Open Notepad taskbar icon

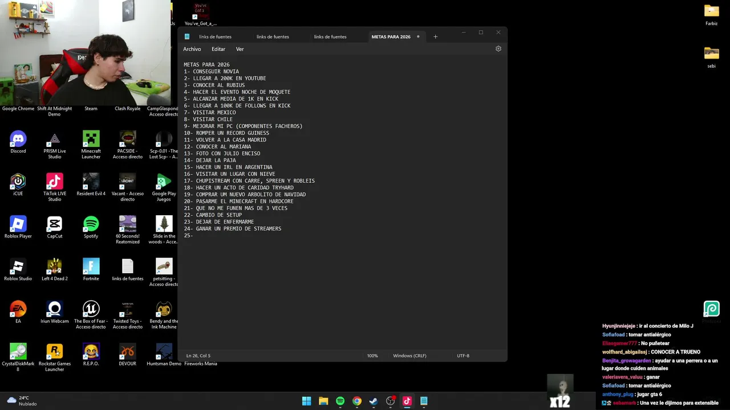pos(424,401)
